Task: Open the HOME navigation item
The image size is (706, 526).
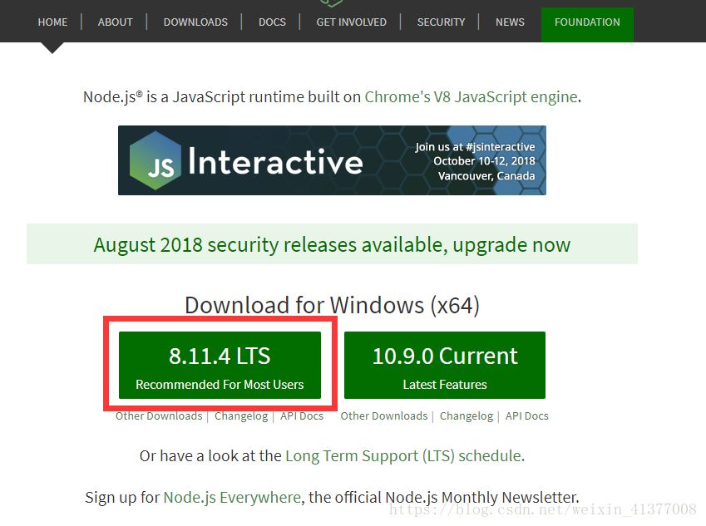Action: tap(52, 22)
